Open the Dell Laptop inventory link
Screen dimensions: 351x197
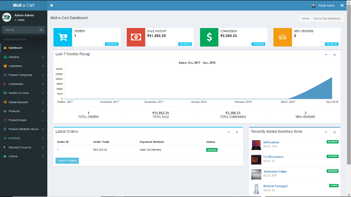point(271,142)
